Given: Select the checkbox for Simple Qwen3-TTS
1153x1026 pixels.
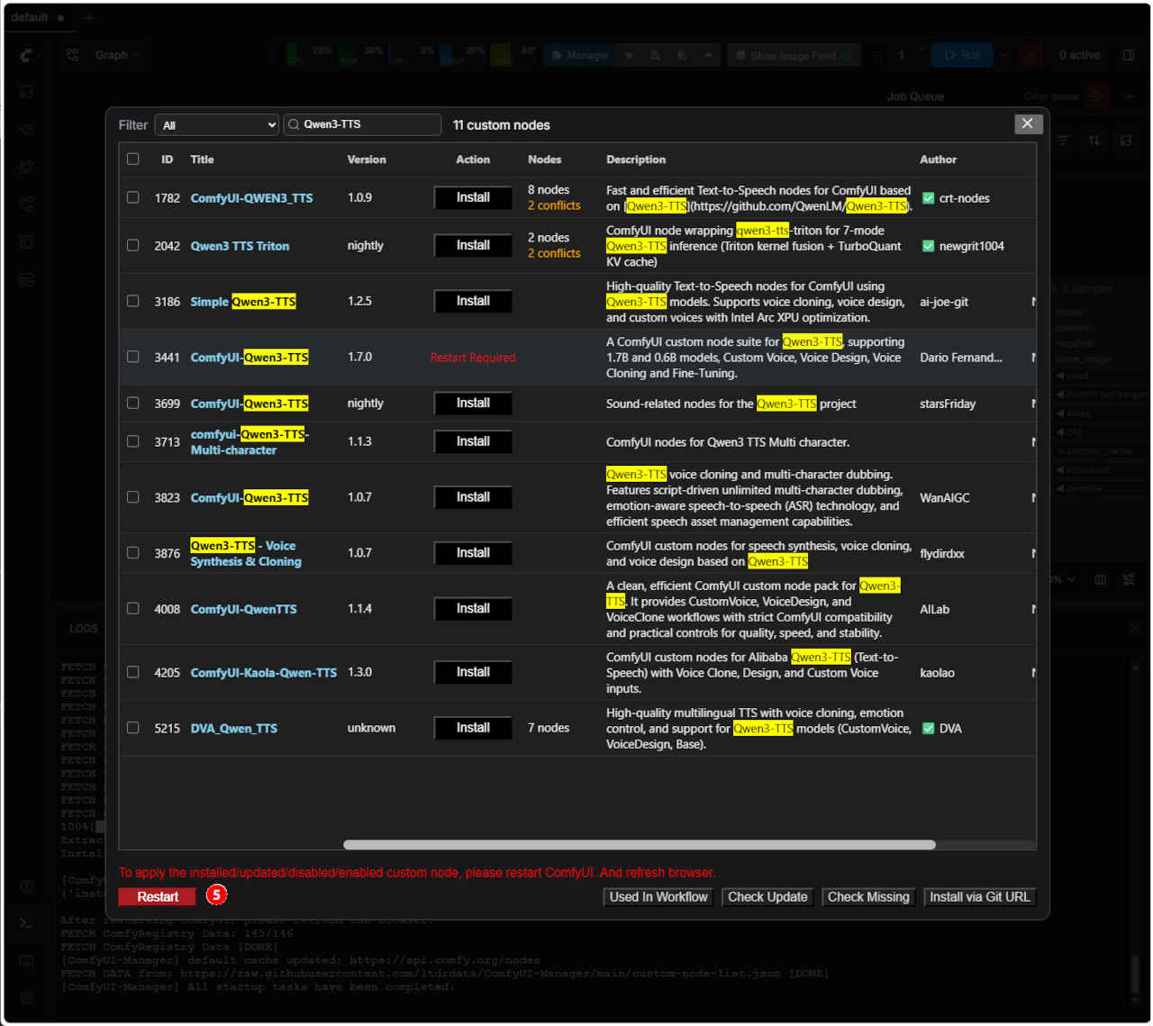Looking at the screenshot, I should point(133,301).
